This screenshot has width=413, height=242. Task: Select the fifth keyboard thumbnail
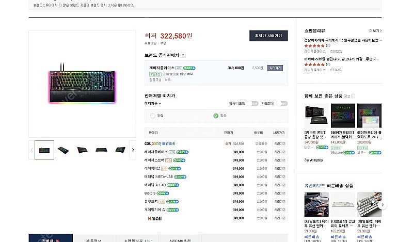pos(120,150)
